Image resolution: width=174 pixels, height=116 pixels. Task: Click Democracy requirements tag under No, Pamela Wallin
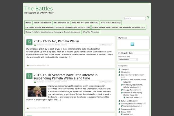pos(52,45)
